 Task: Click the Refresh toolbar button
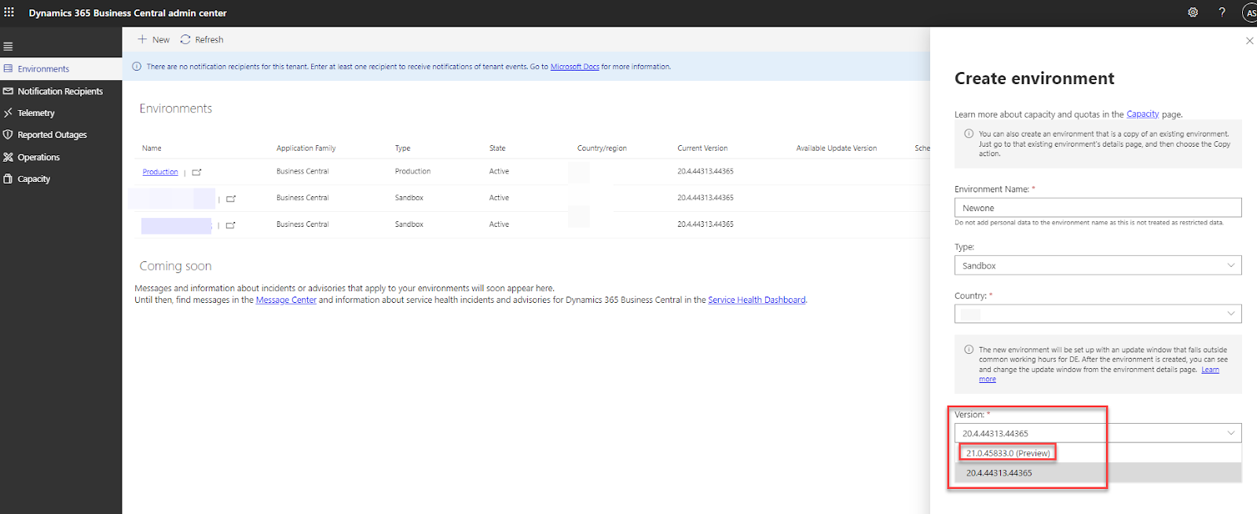click(202, 39)
